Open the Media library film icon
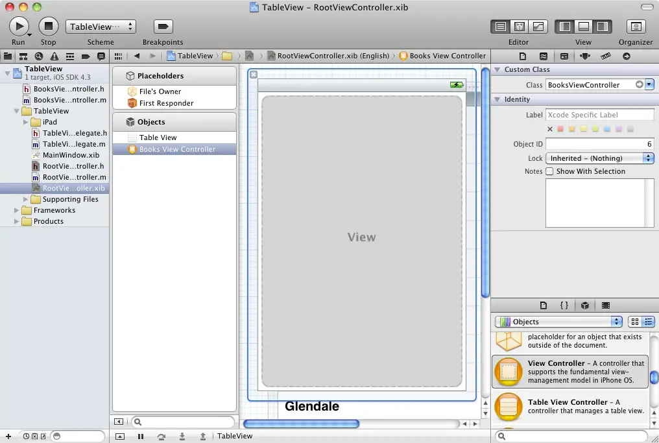The image size is (659, 443). (x=606, y=305)
